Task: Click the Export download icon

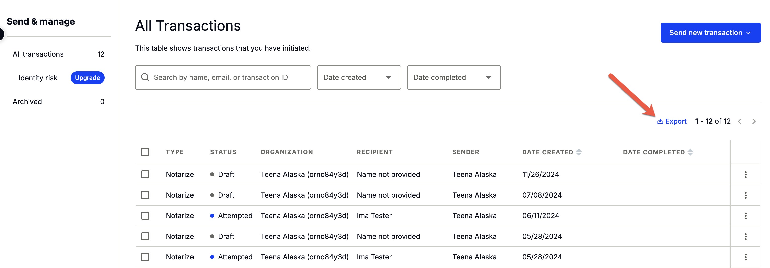Action: (660, 121)
